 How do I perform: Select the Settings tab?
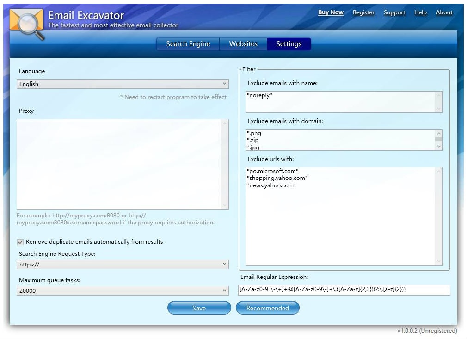pos(289,44)
